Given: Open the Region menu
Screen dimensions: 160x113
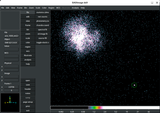Looking at the screenshot, I should pyautogui.click(x=51, y=8).
